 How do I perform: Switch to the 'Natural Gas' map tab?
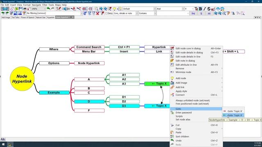[41, 17]
